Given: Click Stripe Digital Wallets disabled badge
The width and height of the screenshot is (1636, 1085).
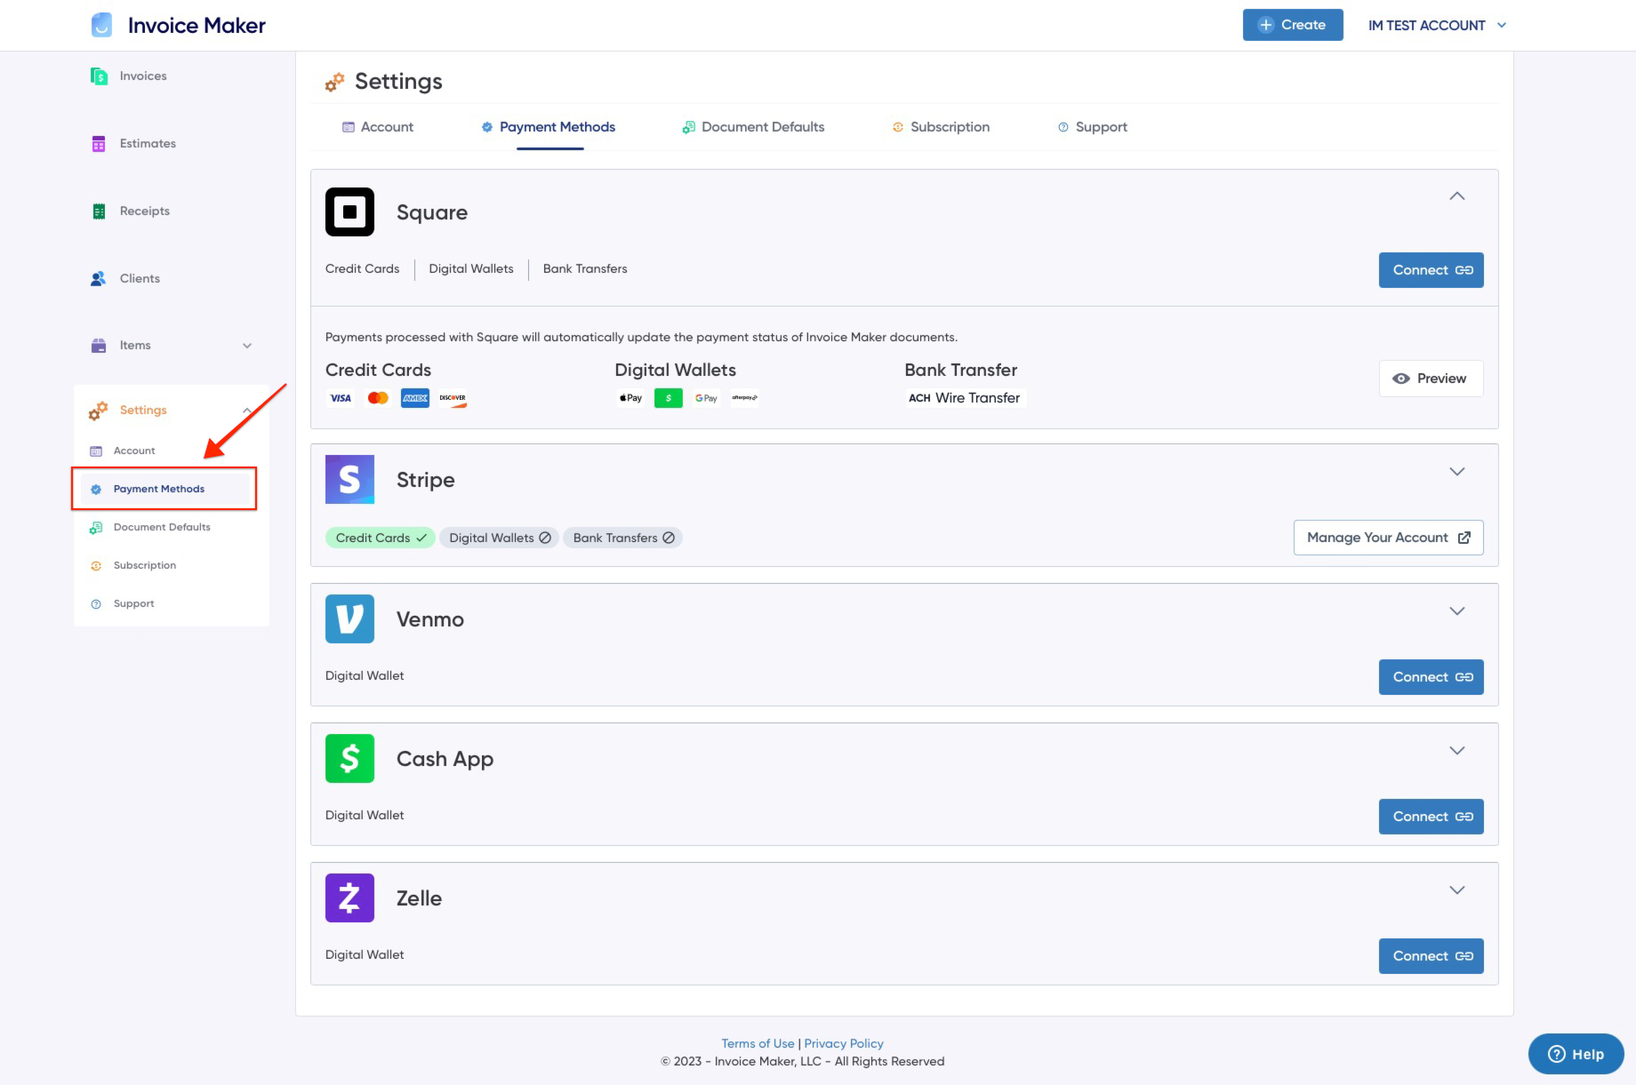Looking at the screenshot, I should [x=499, y=538].
